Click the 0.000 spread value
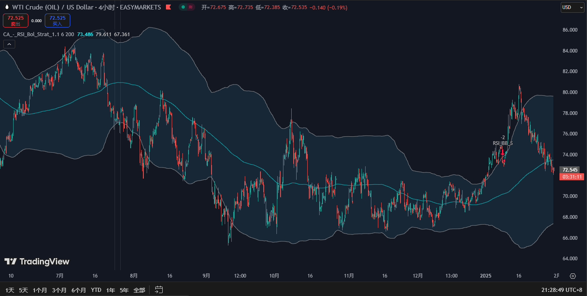Image resolution: width=587 pixels, height=296 pixels. coord(37,21)
